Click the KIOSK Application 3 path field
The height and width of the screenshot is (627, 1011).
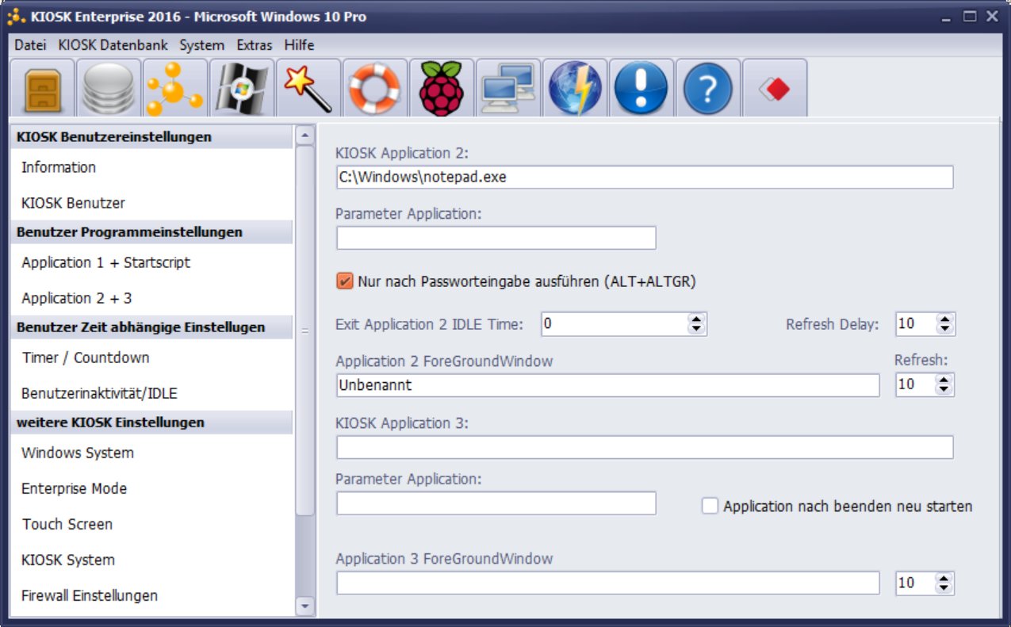[645, 447]
